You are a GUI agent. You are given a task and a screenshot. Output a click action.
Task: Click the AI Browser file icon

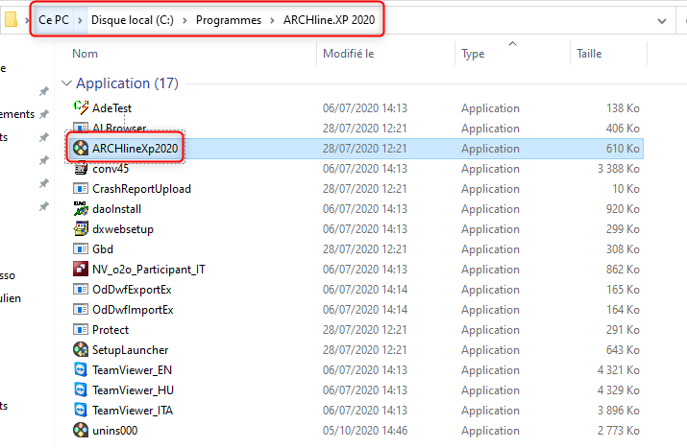tap(81, 128)
